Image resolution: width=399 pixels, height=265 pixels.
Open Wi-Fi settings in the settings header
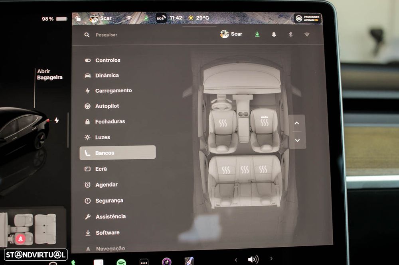click(307, 34)
